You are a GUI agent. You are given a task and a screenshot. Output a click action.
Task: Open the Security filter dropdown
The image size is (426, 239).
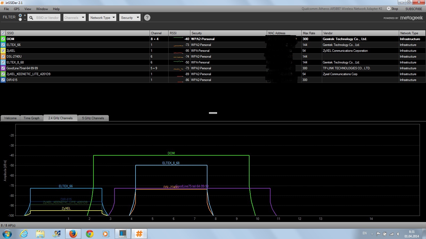coord(130,18)
